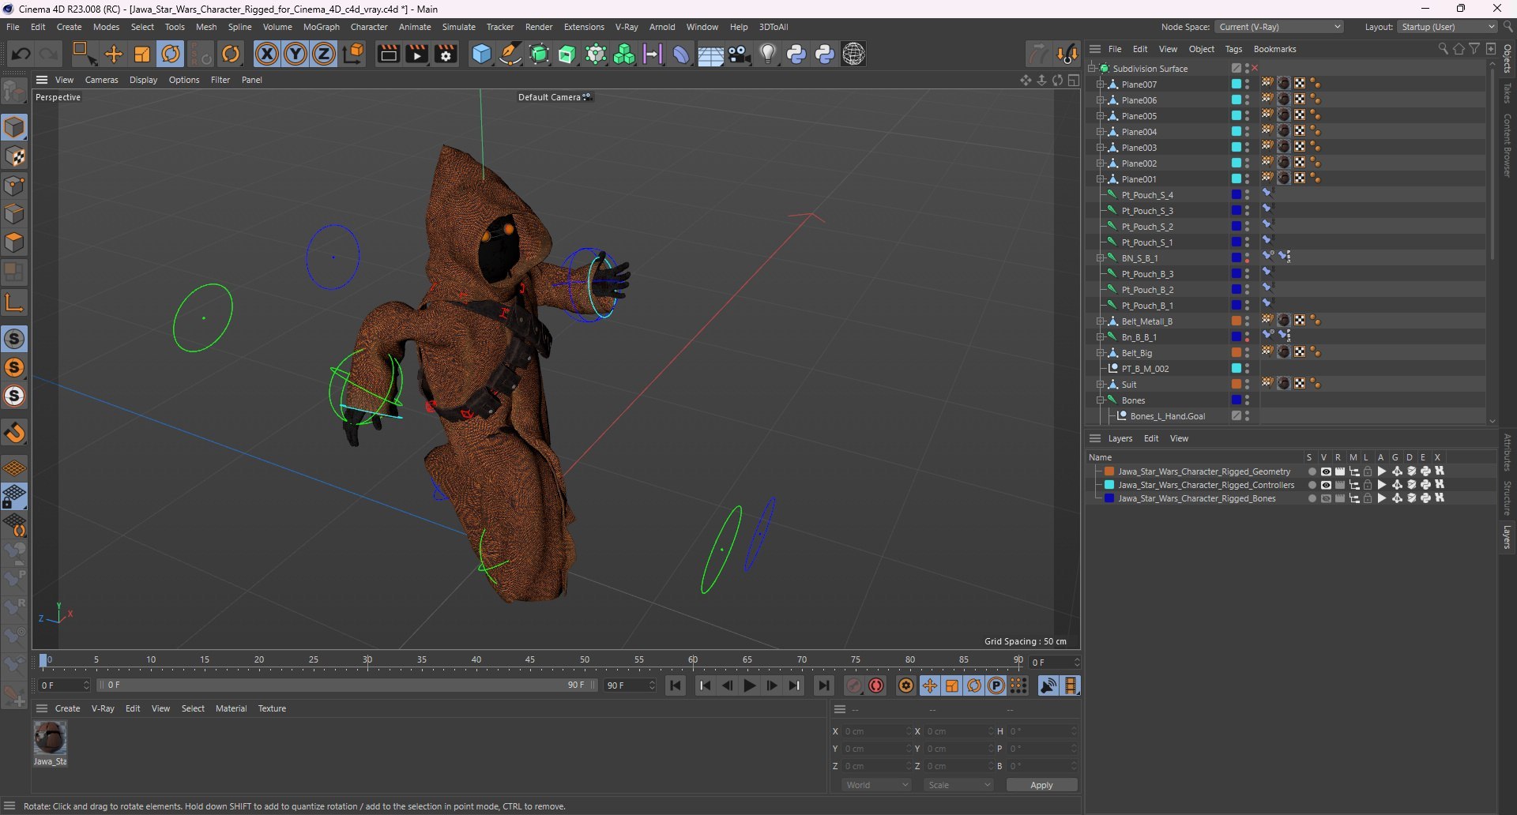Image resolution: width=1517 pixels, height=815 pixels.
Task: Expand the Plane007 object tree
Action: click(1100, 85)
